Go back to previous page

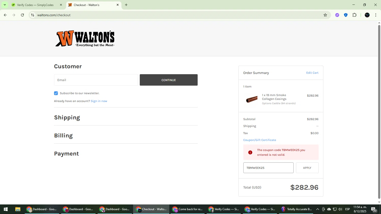point(5,15)
